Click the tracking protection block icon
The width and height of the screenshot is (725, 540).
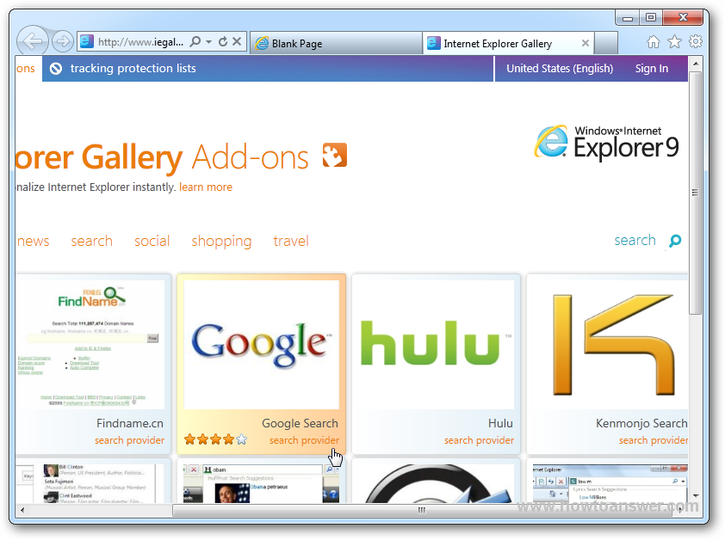56,69
